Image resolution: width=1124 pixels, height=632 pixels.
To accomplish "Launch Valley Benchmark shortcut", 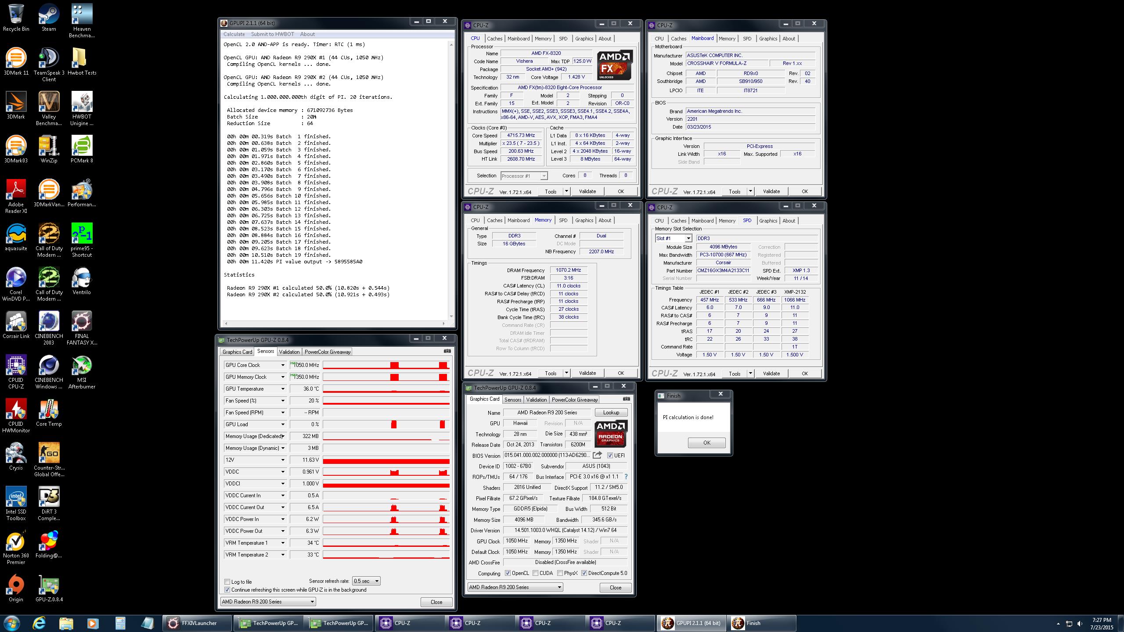I will pos(49,108).
